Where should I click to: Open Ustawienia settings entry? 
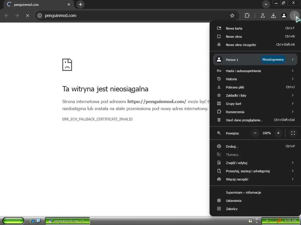click(x=255, y=201)
